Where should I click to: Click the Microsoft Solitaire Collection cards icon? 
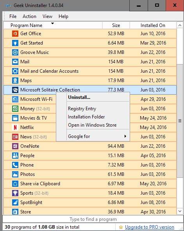(x=15, y=90)
